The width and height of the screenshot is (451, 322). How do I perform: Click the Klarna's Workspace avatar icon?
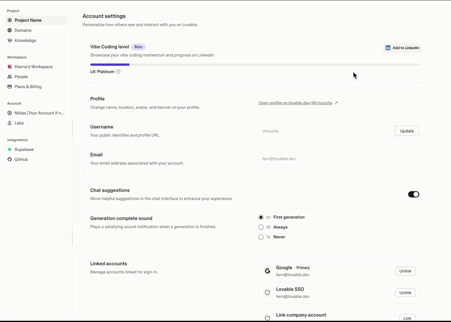click(x=9, y=66)
